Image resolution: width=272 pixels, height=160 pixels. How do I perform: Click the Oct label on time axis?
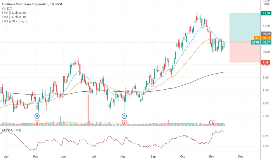pos(182,157)
